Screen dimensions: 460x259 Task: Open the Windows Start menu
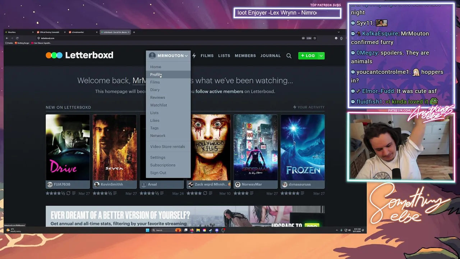147,230
